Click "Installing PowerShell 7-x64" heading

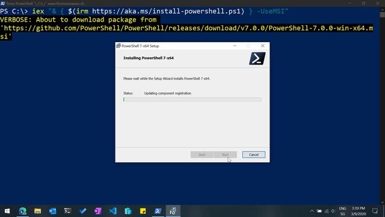click(x=149, y=58)
